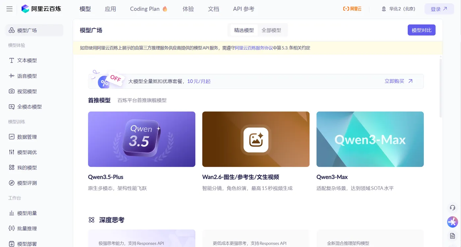Click the 模型对比 button
Screen dimensions: 461x247
(421, 30)
